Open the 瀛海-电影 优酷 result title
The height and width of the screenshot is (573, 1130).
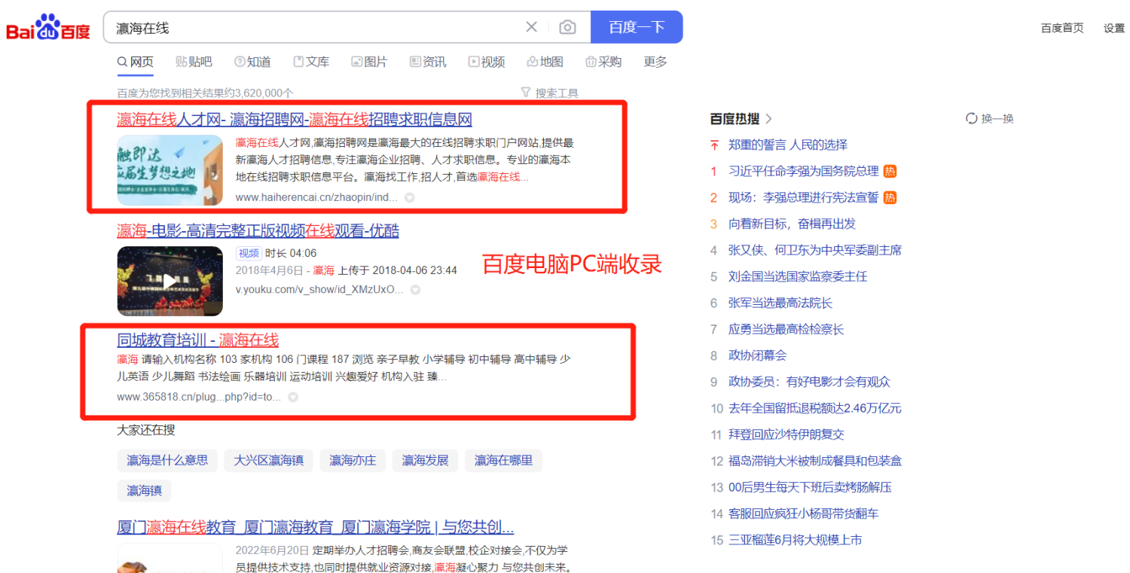[x=258, y=230]
